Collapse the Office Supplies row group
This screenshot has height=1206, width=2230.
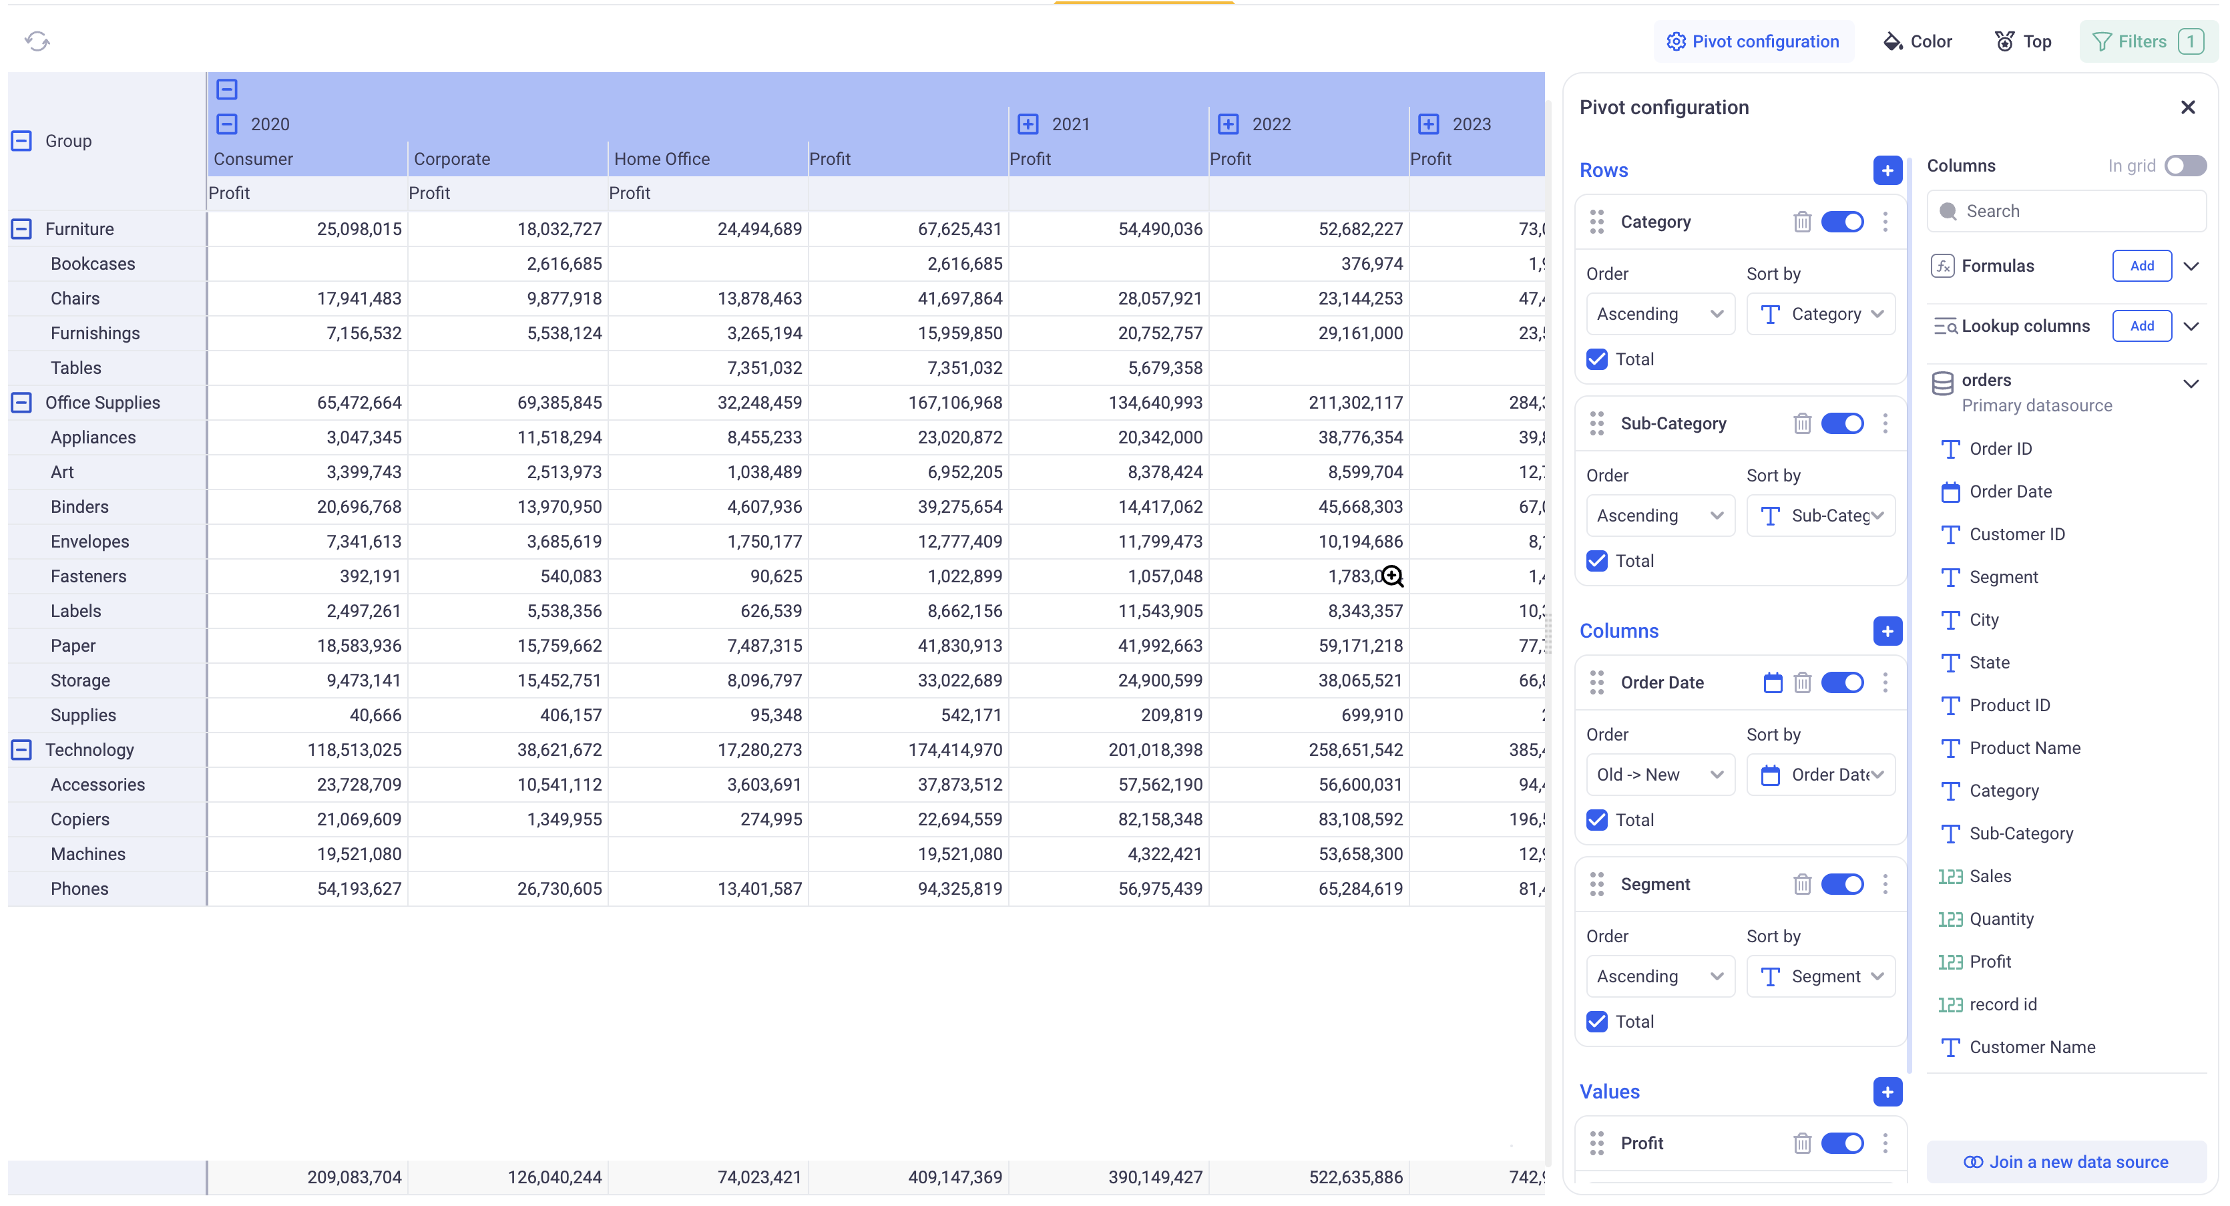21,403
